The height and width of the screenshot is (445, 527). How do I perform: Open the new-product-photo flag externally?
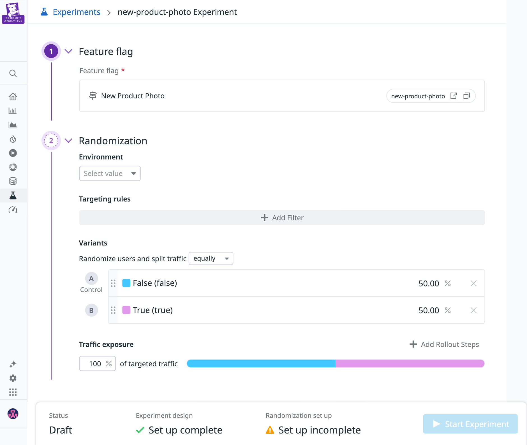(454, 96)
